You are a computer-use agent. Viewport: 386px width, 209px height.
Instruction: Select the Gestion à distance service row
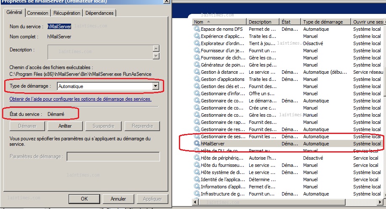coord(288,72)
